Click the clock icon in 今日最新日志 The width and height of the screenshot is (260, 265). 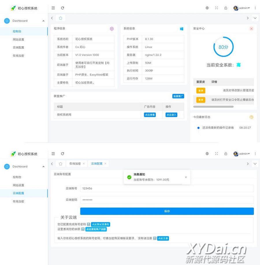point(251,117)
